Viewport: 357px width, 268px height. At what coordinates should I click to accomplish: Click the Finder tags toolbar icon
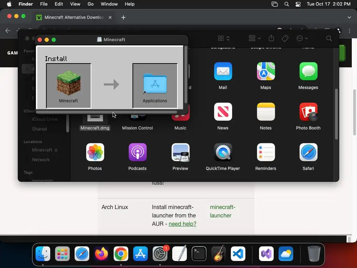pos(285,38)
